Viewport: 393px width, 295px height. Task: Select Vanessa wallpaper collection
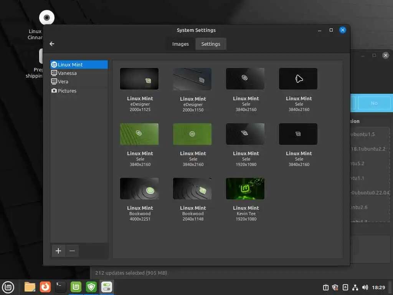pos(79,73)
